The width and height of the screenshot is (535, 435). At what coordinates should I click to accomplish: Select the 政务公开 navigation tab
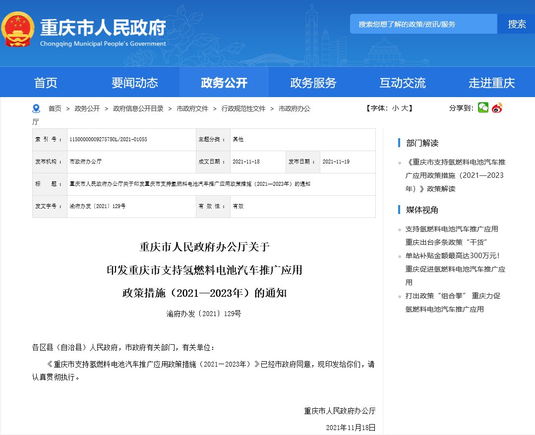pyautogui.click(x=224, y=82)
